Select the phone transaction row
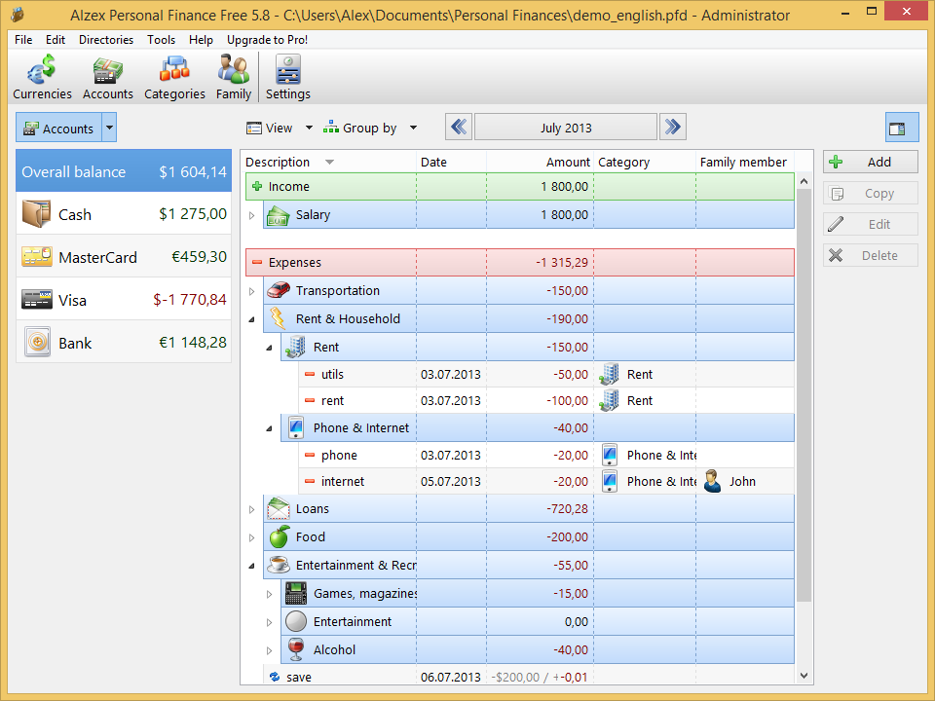The width and height of the screenshot is (935, 701). (546, 455)
